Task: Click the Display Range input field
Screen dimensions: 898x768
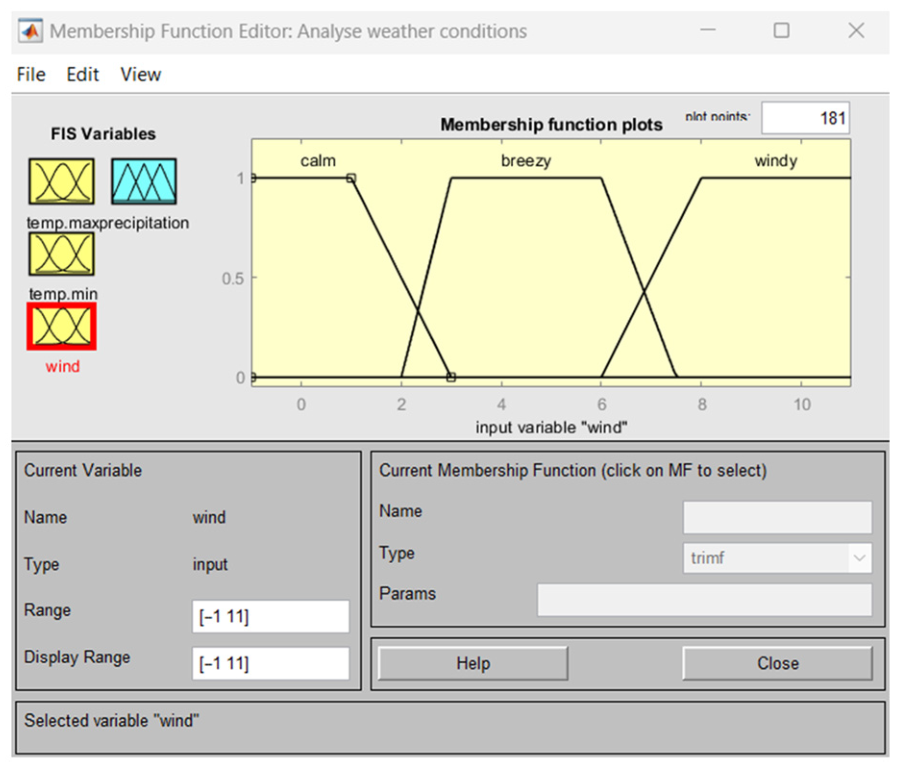Action: point(271,663)
